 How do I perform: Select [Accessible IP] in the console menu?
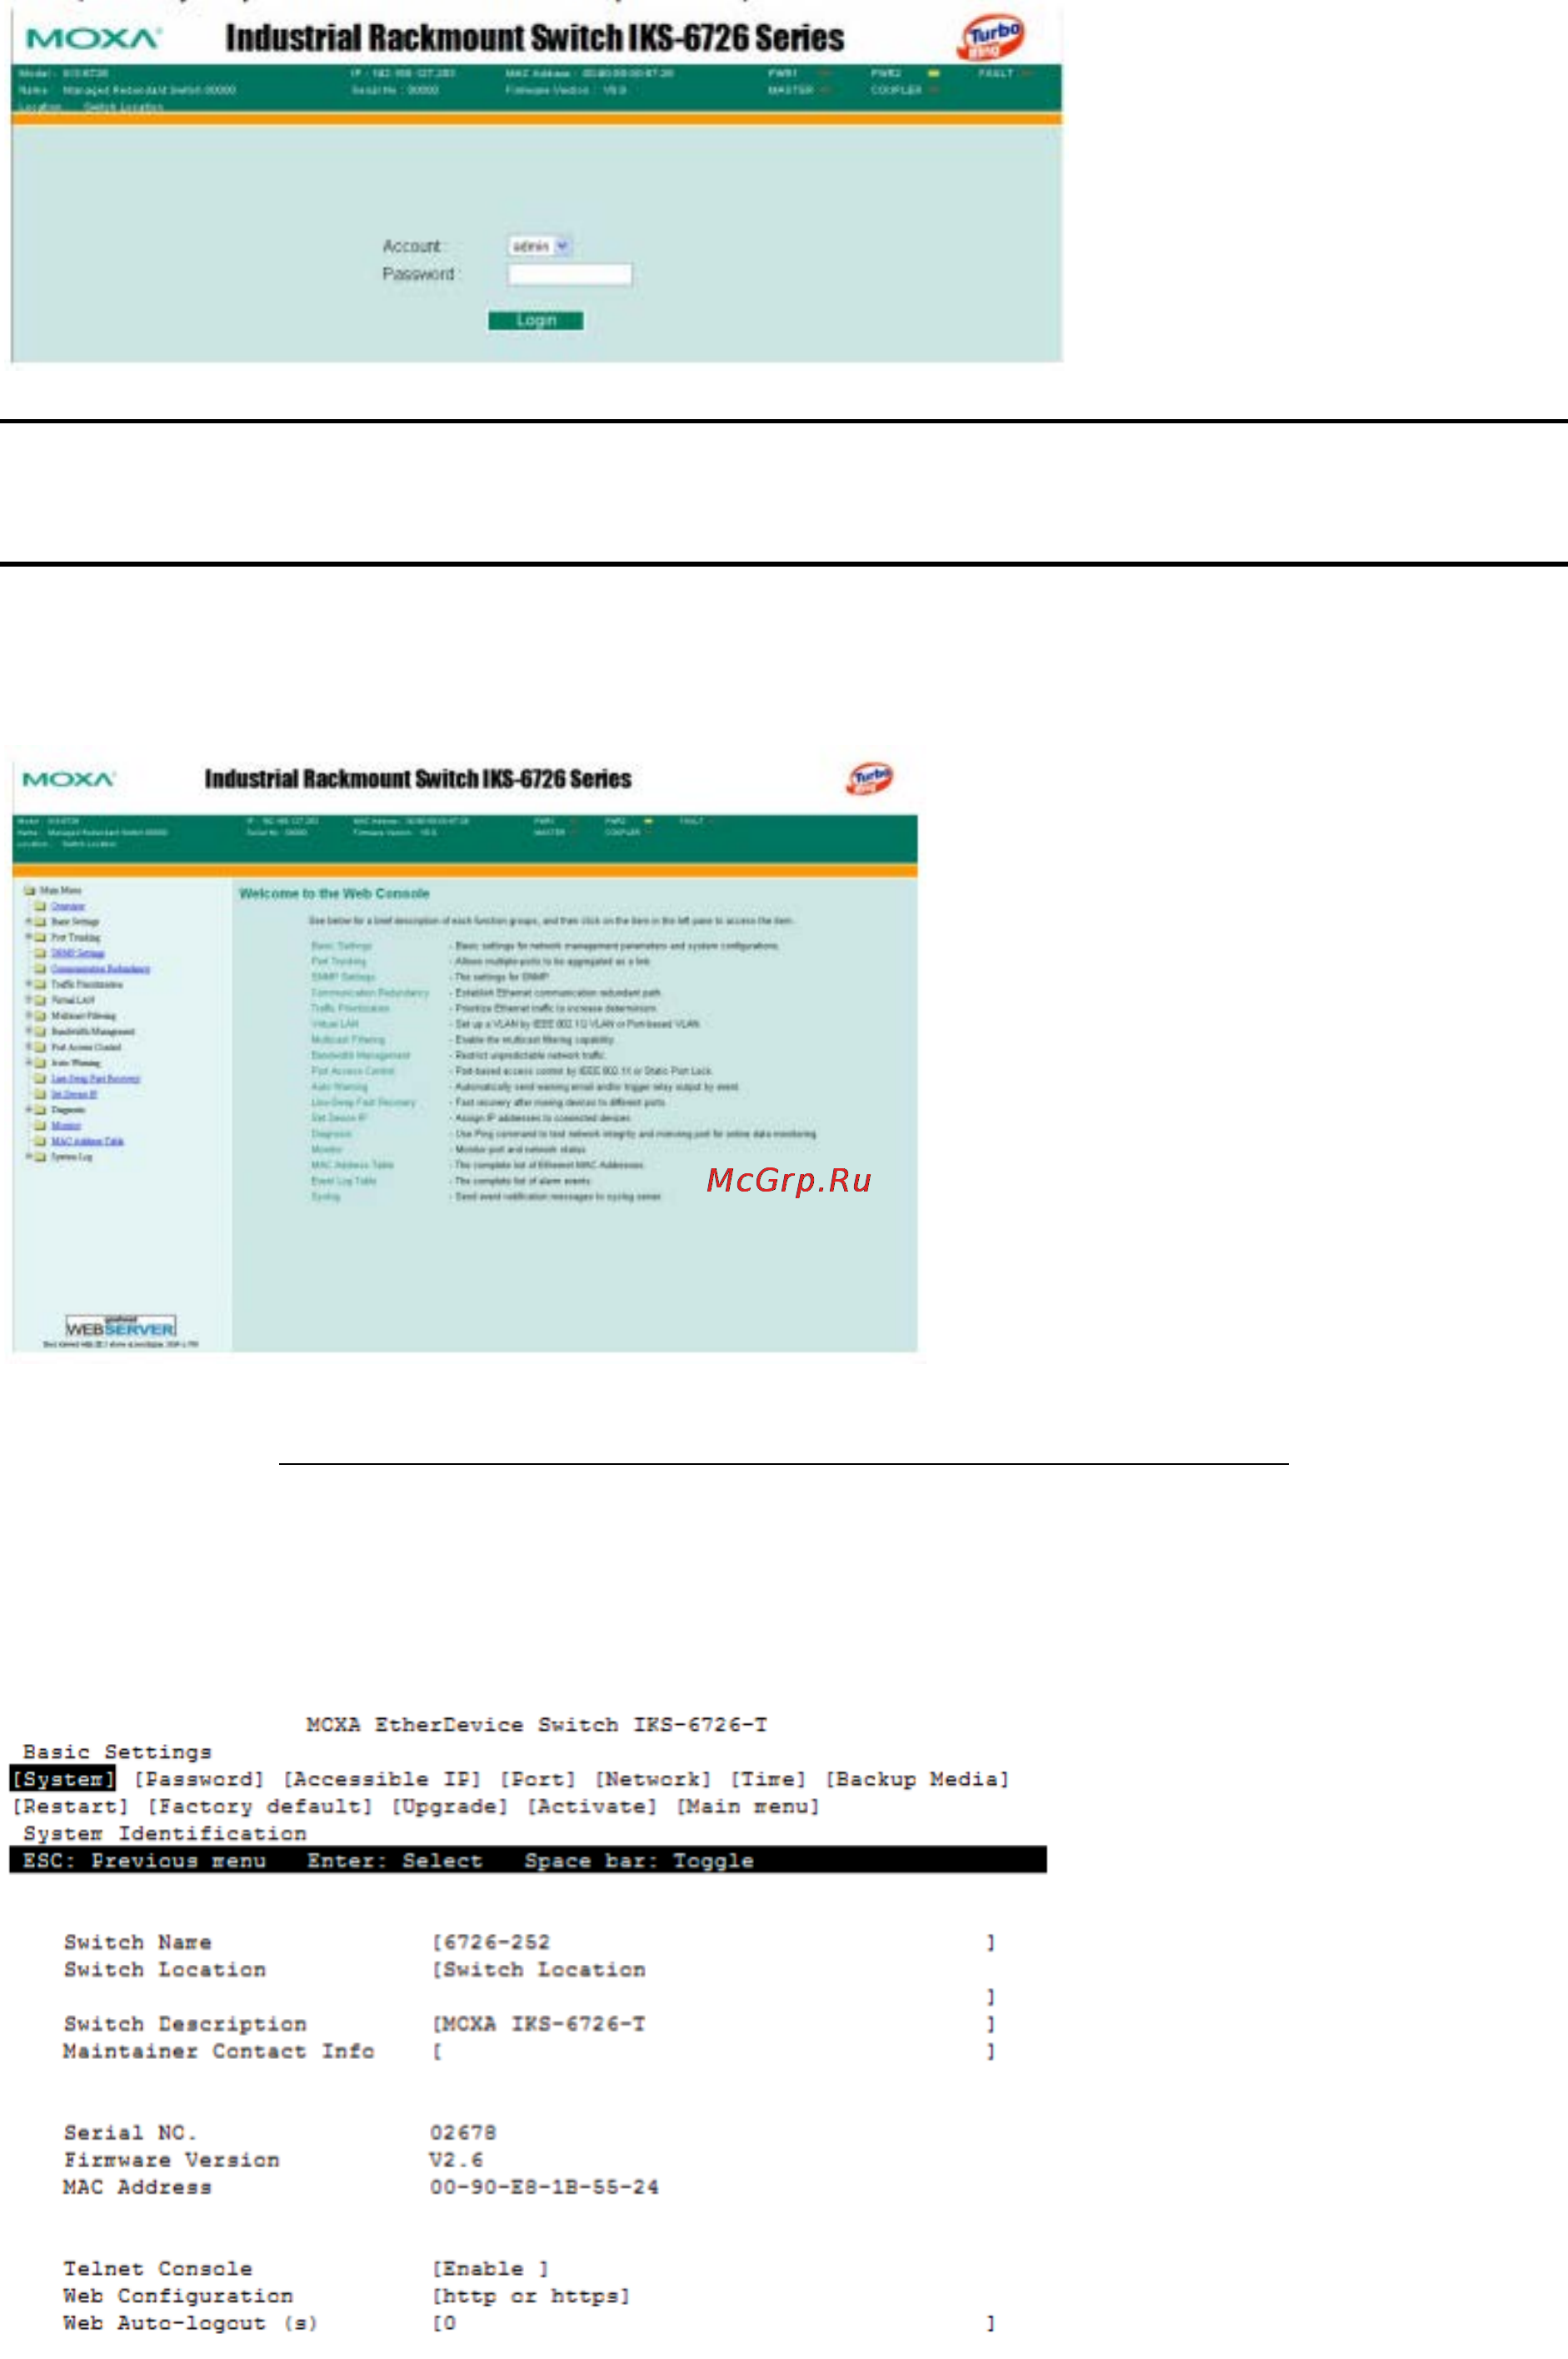(x=382, y=1779)
